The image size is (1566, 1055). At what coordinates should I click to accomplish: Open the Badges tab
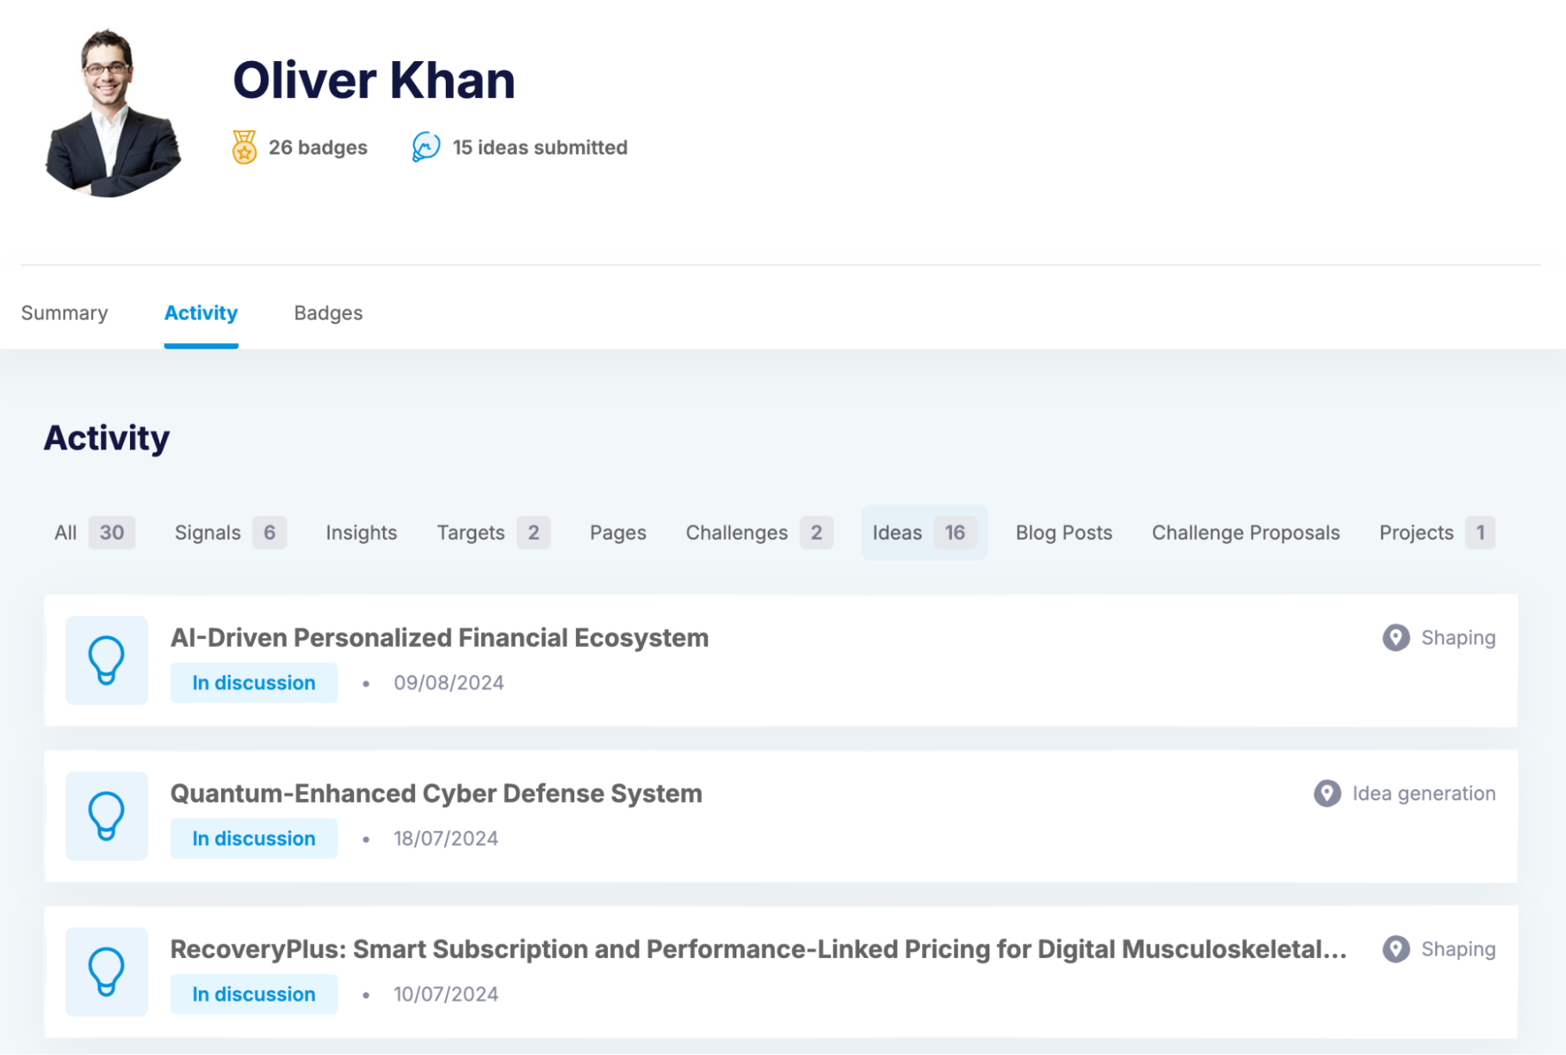[328, 313]
